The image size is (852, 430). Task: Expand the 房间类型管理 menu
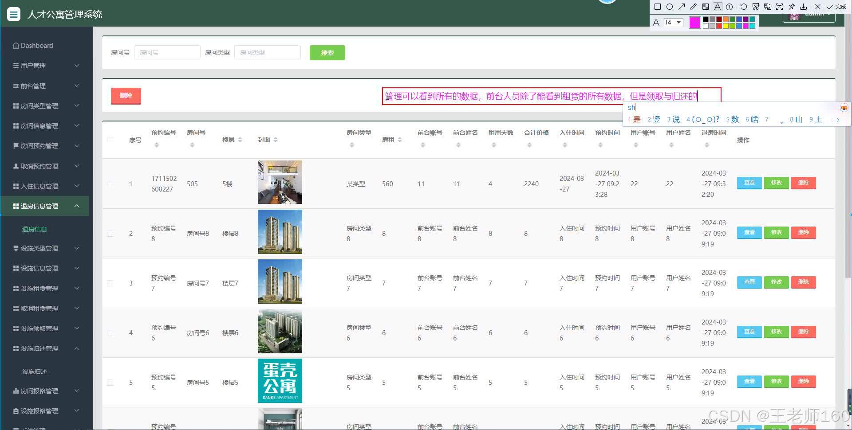(x=44, y=106)
